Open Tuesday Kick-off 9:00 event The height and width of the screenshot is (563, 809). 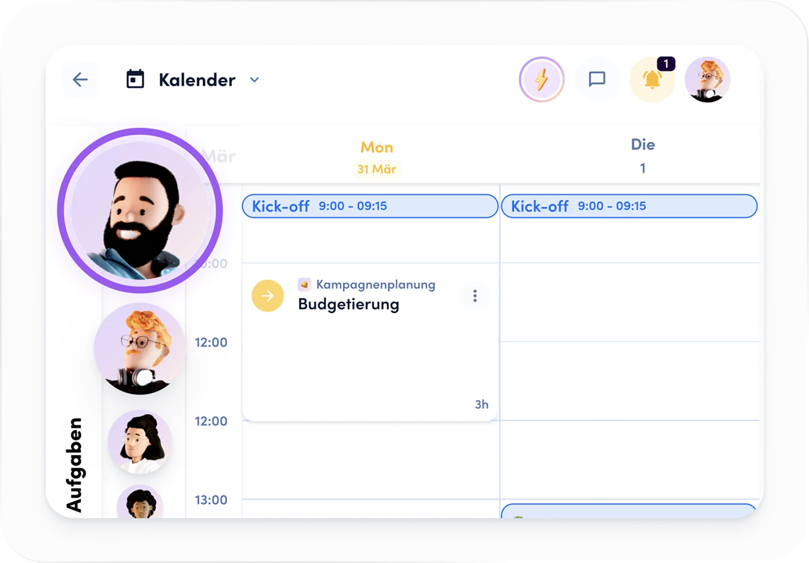(x=629, y=206)
